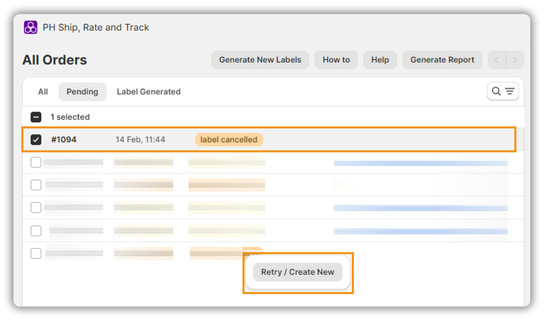Check the fourth blurred order row checkbox
545x322 pixels.
click(36, 231)
